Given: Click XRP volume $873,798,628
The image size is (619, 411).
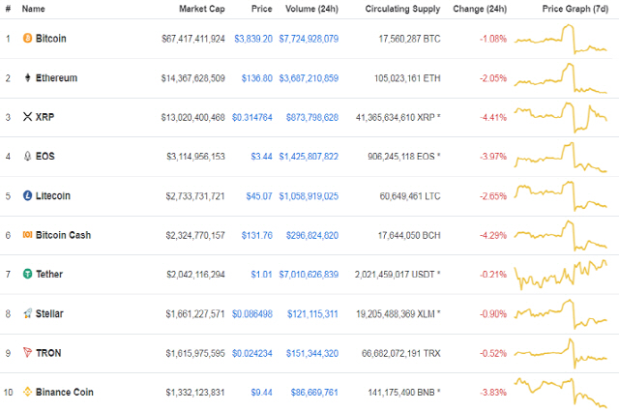Looking at the screenshot, I should [312, 117].
